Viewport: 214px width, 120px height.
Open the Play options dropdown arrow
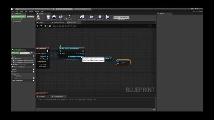(x=112, y=18)
